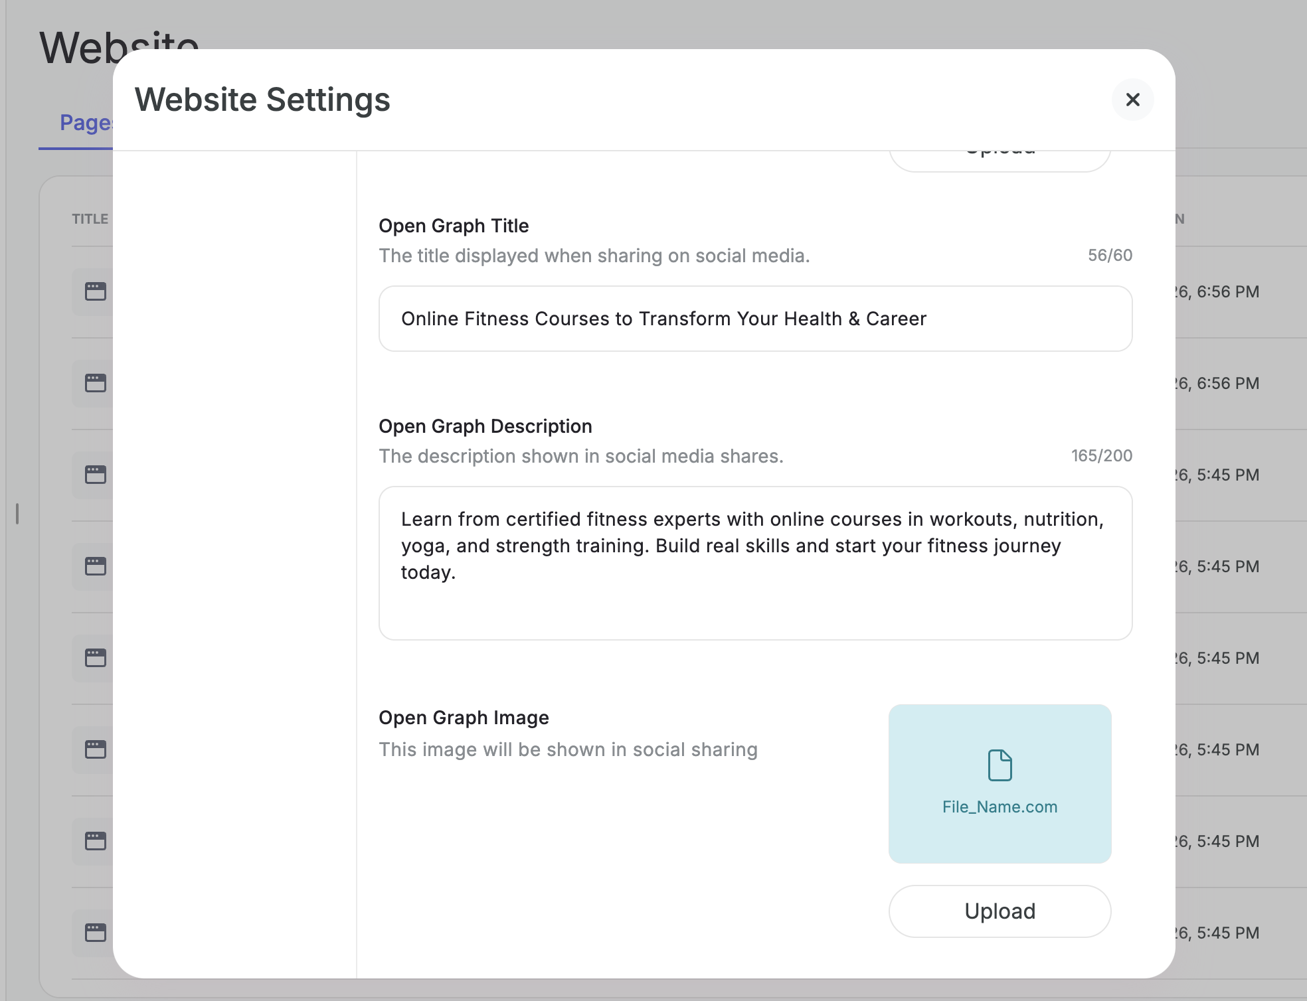The height and width of the screenshot is (1001, 1307).
Task: Click the sidebar resize handle on left edge
Action: point(17,514)
